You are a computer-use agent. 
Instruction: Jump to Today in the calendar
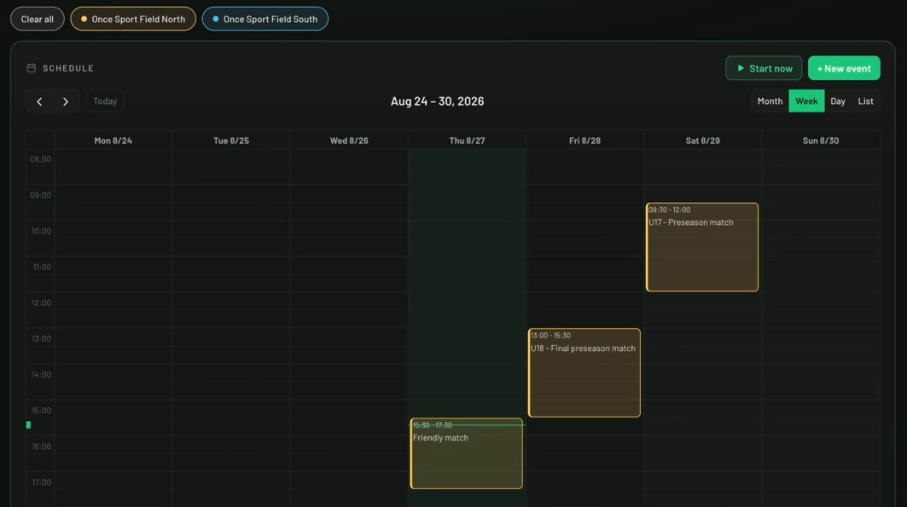click(105, 101)
